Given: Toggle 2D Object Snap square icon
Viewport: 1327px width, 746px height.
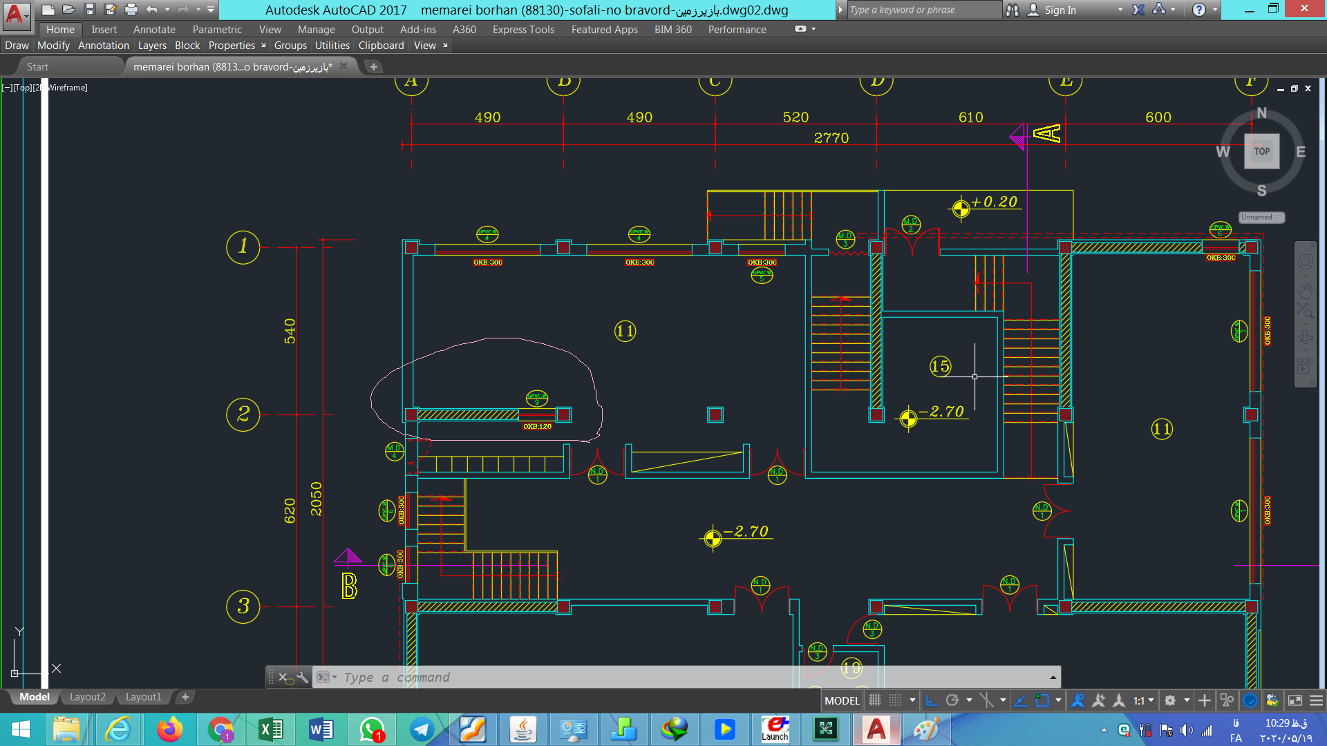Looking at the screenshot, I should coord(1042,700).
